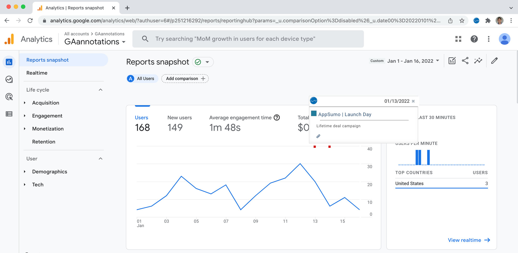Click the Share this report icon
The height and width of the screenshot is (253, 518).
click(x=465, y=61)
